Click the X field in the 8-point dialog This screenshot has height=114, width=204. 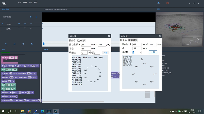click(137, 44)
